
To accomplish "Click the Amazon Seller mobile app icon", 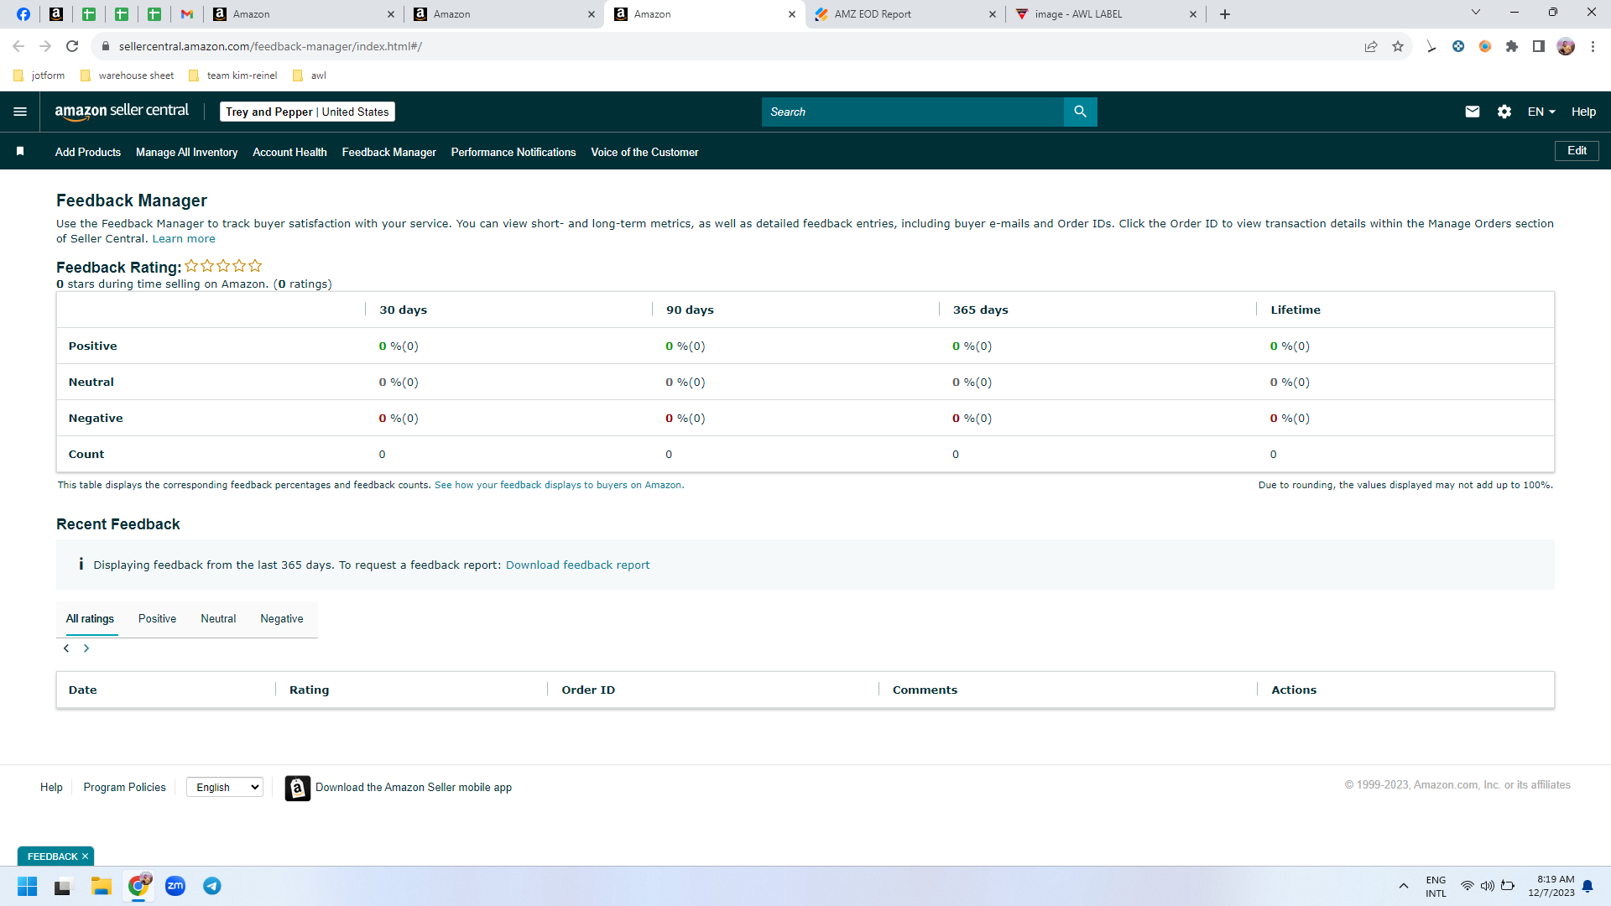I will click(x=297, y=788).
